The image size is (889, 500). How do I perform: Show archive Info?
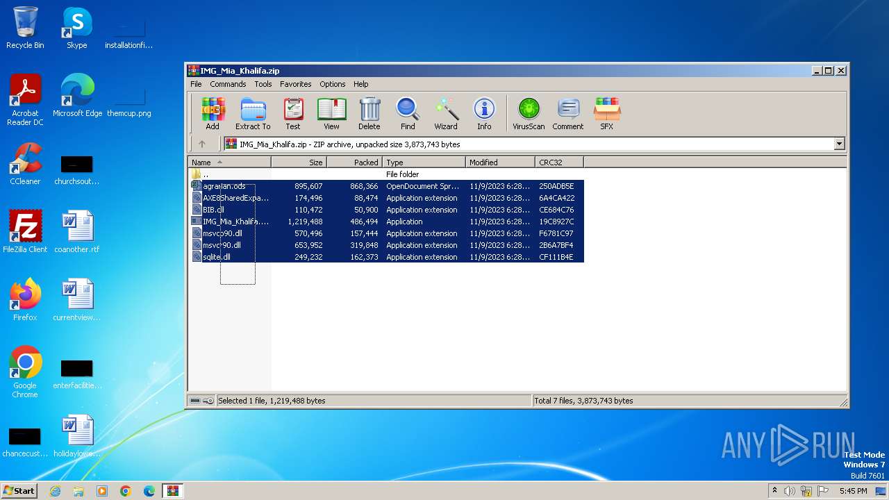pos(484,114)
